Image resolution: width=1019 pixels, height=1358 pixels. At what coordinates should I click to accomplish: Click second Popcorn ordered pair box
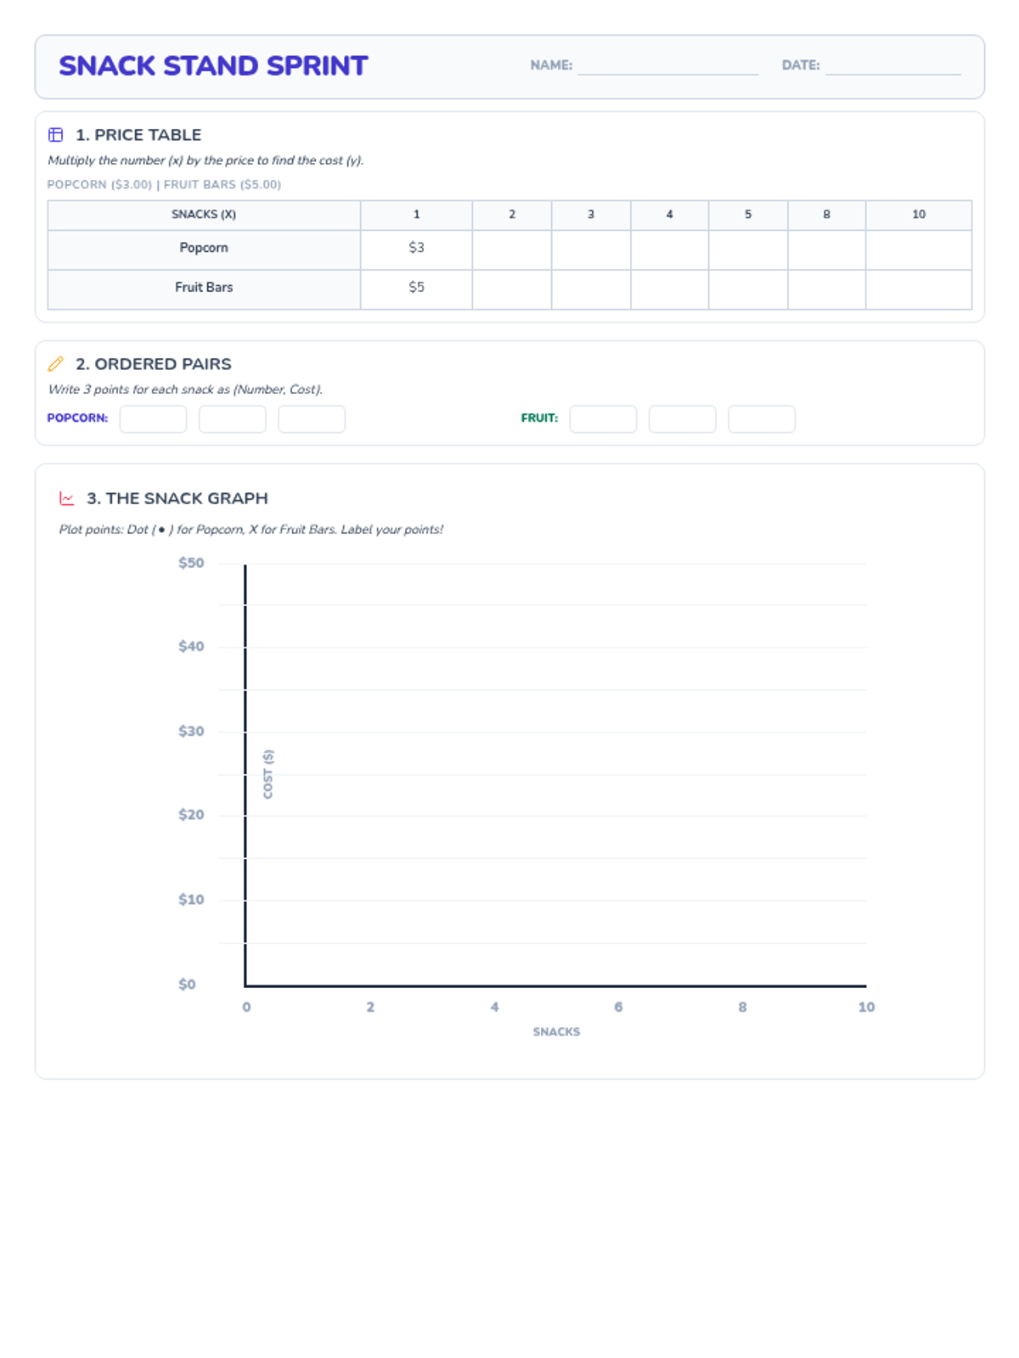(x=233, y=419)
